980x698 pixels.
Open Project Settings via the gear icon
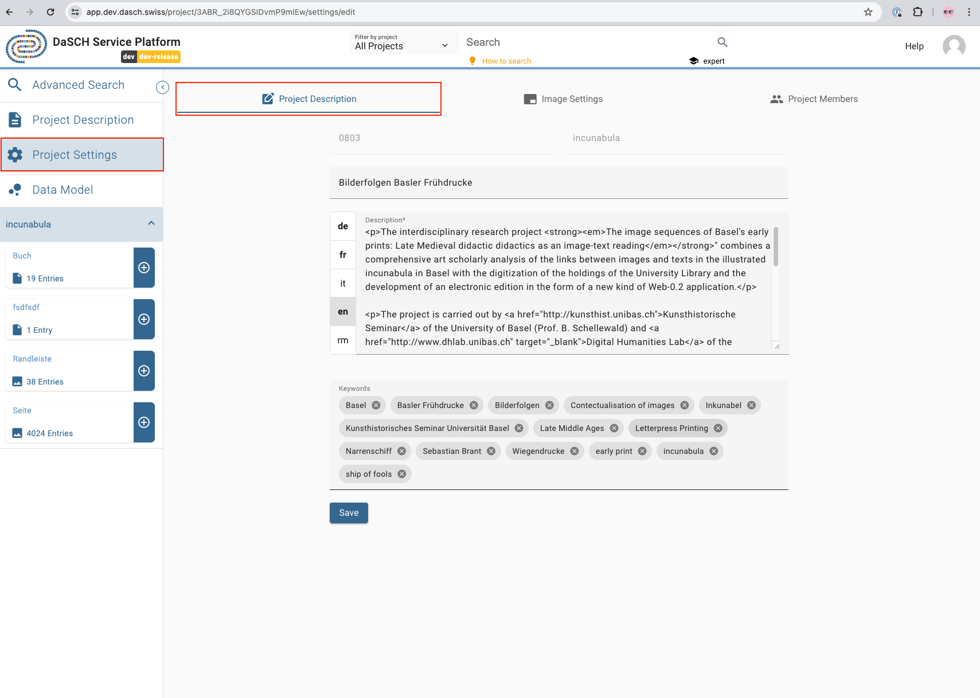coord(15,154)
